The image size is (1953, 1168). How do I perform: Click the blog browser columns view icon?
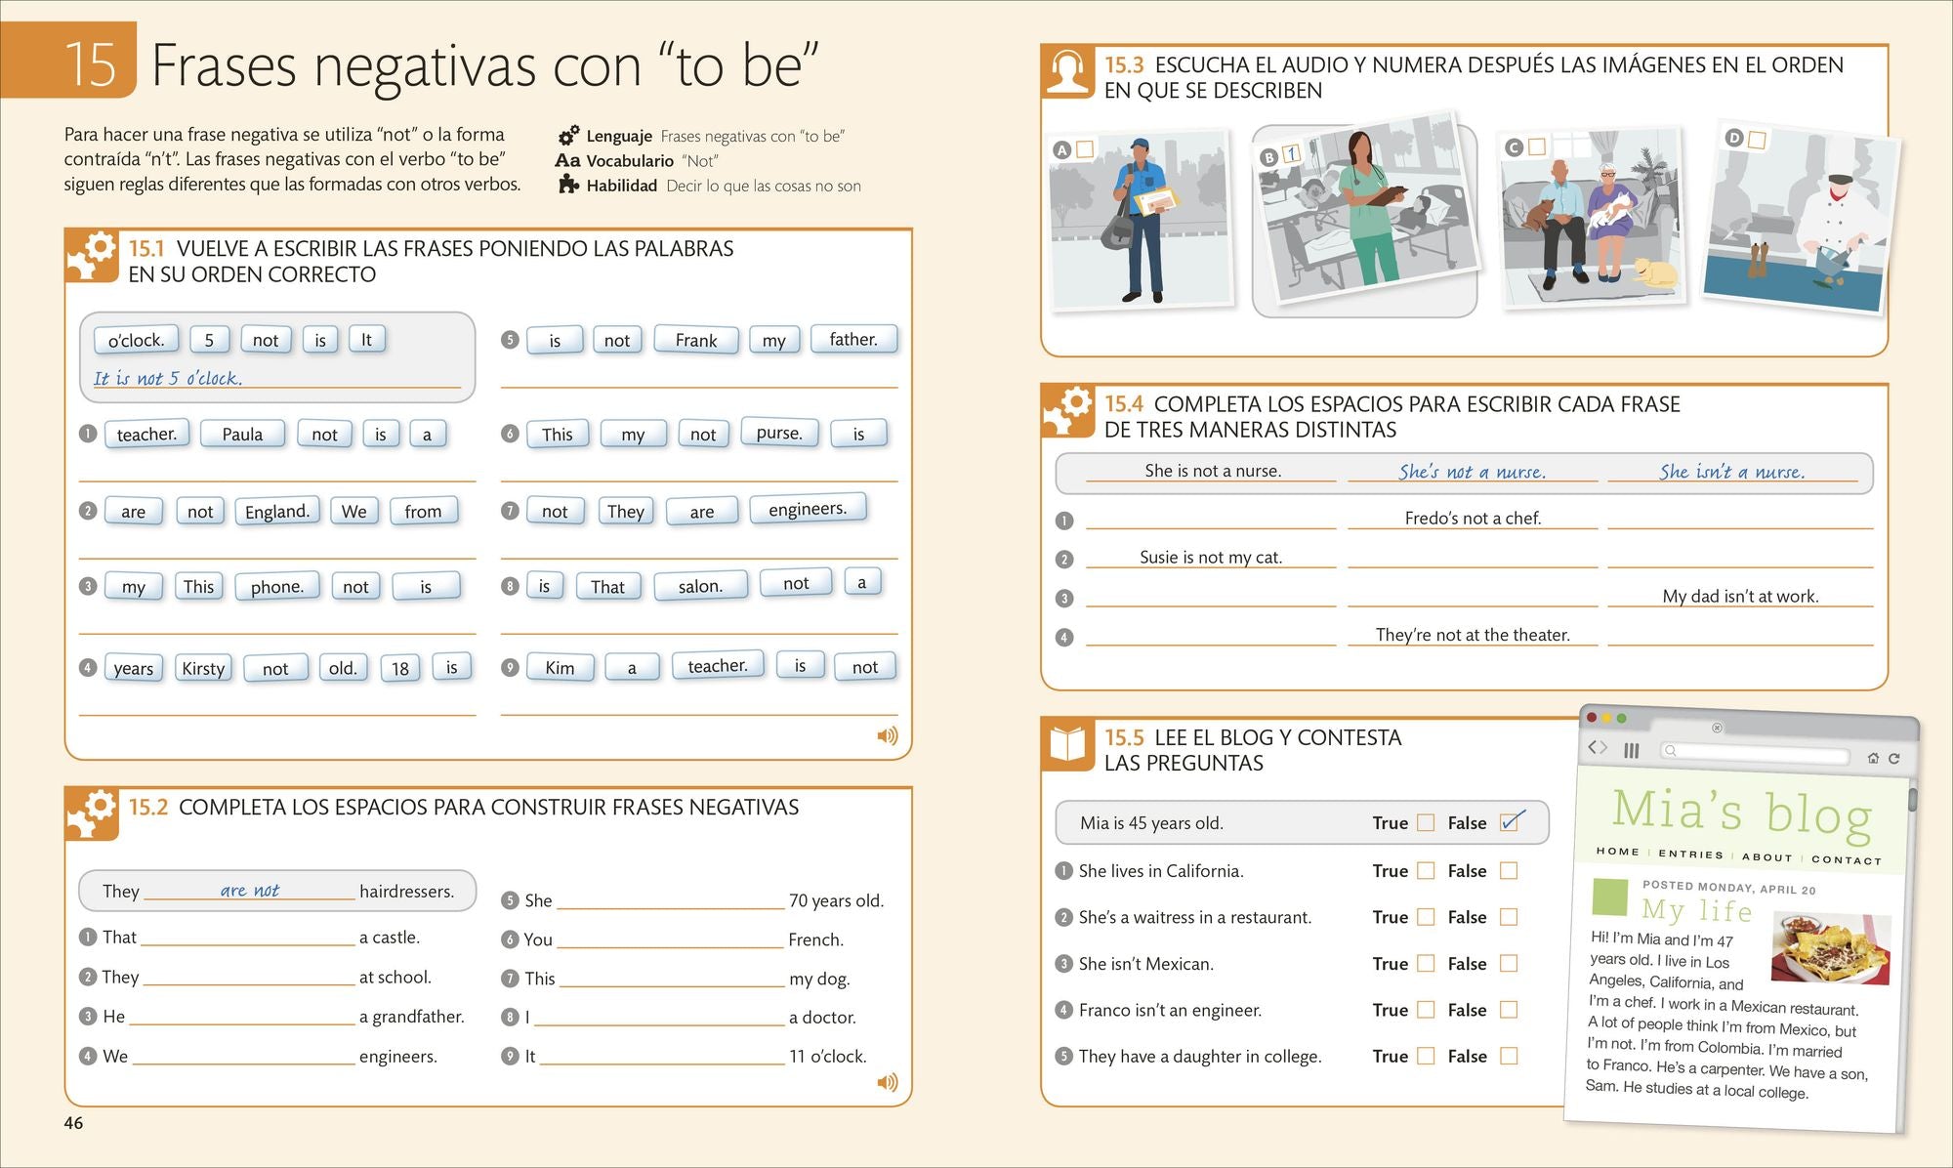[1631, 750]
